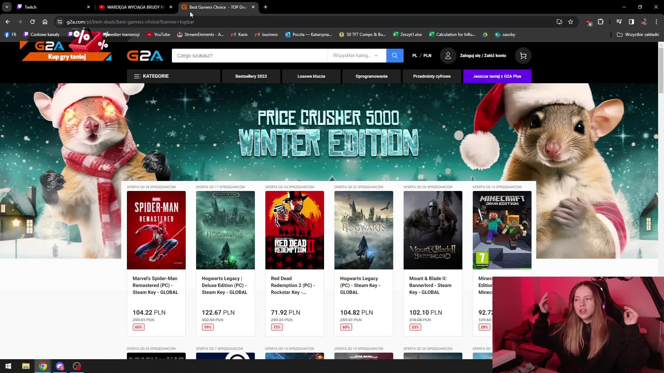
Task: Open media control icon in toolbar
Action: point(619,22)
